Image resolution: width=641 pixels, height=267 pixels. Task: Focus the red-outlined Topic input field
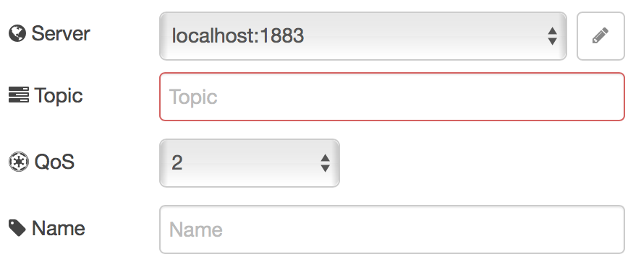392,97
